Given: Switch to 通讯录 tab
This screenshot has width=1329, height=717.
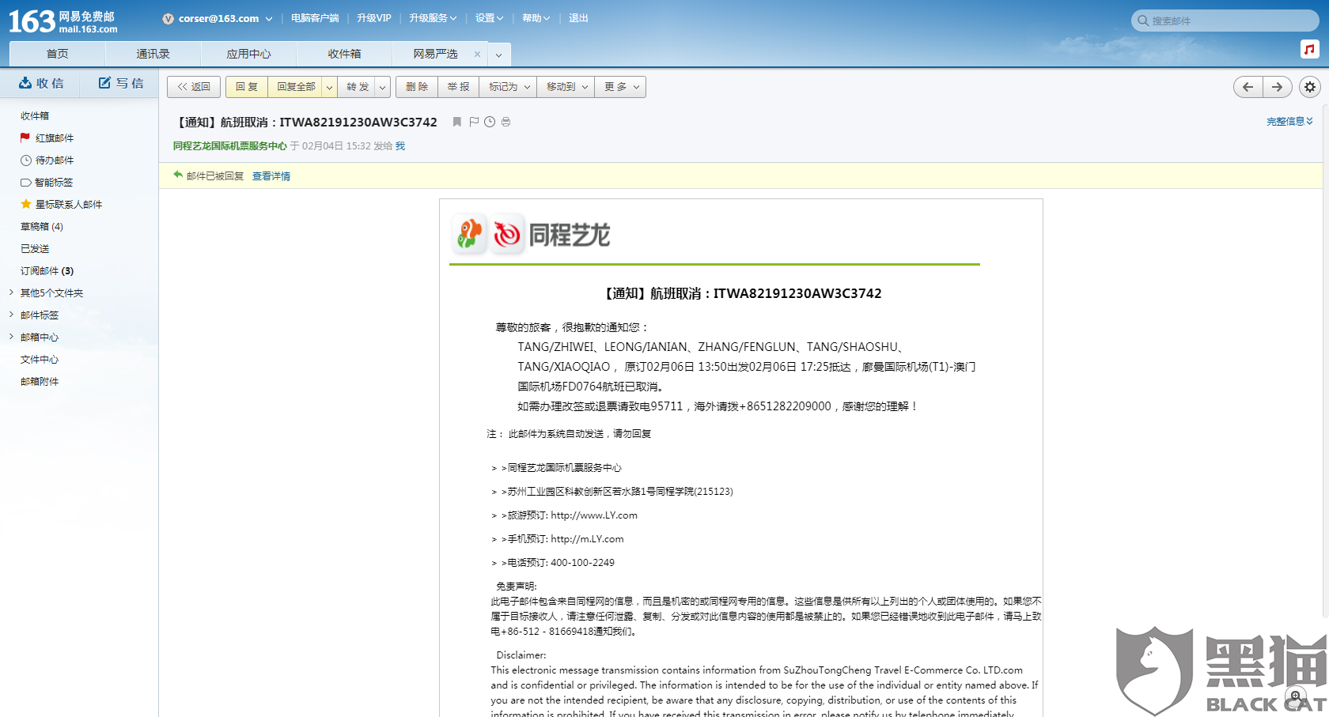Looking at the screenshot, I should (x=153, y=54).
